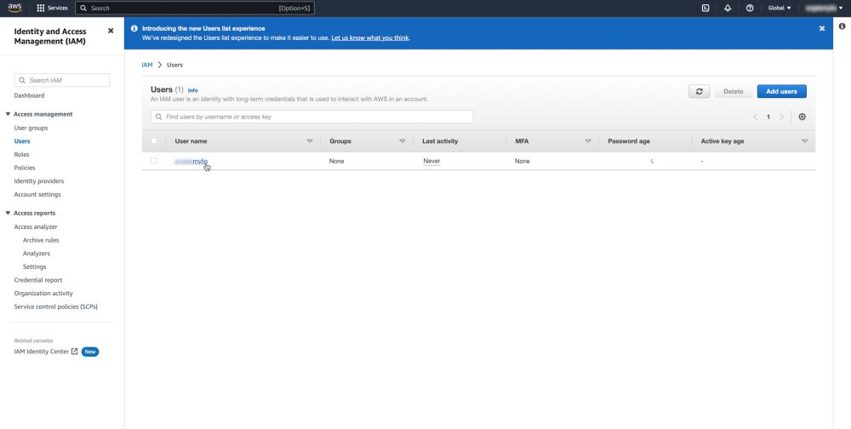Click the Info link beside Users
851x429 pixels.
[x=192, y=90]
